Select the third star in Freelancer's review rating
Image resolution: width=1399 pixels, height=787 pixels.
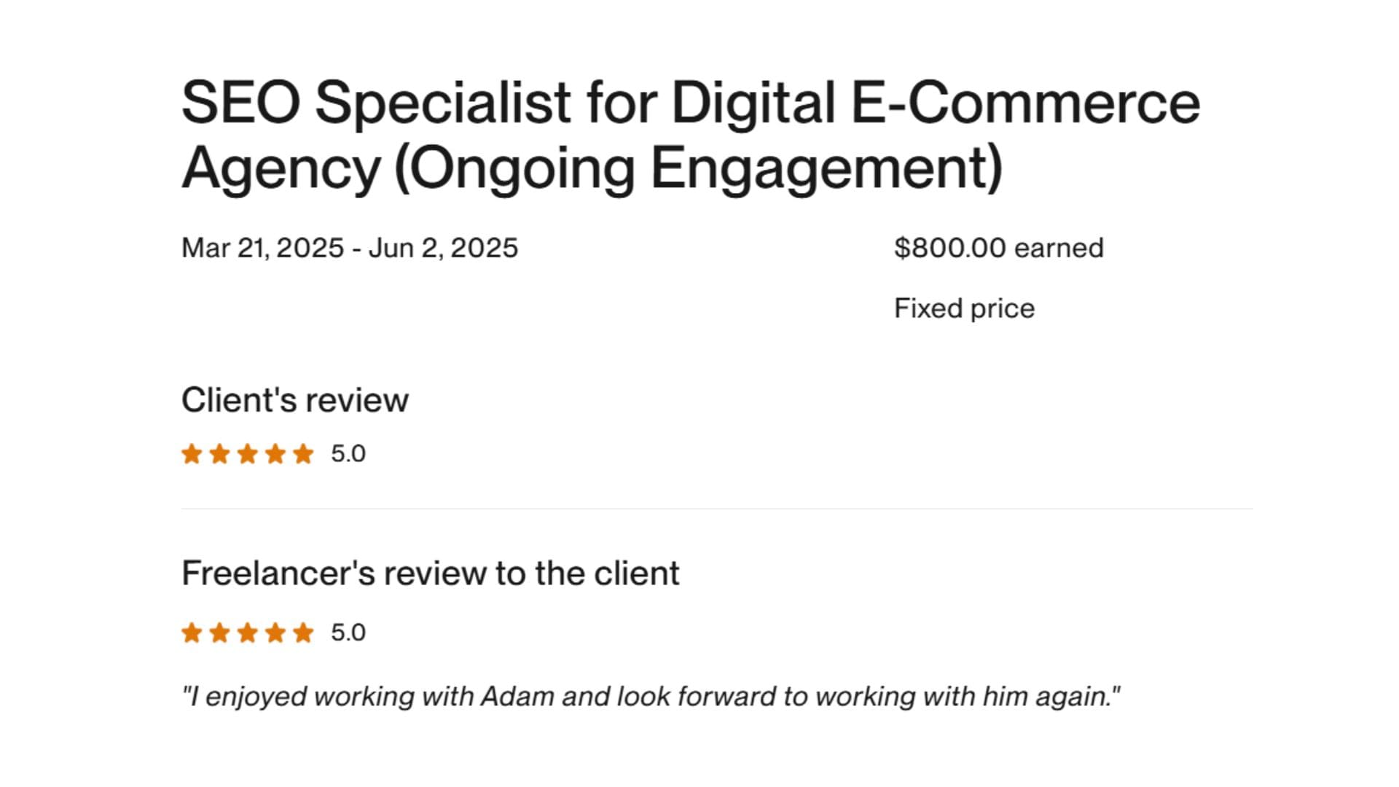coord(248,633)
